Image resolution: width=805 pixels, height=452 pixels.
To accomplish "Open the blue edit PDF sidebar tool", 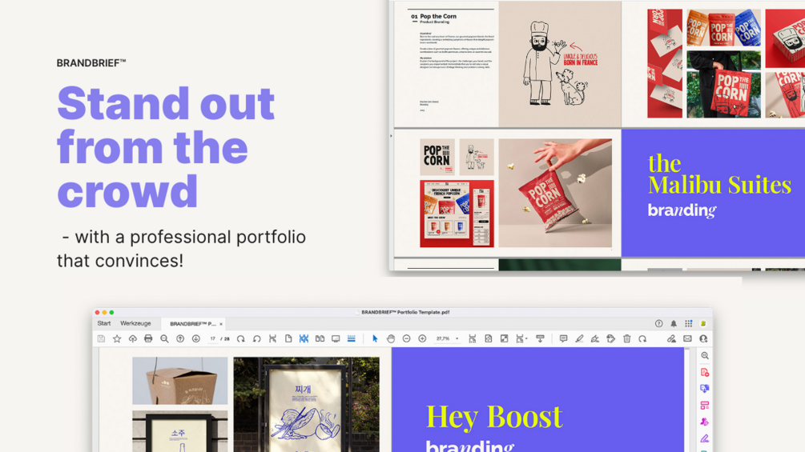I will tap(705, 389).
